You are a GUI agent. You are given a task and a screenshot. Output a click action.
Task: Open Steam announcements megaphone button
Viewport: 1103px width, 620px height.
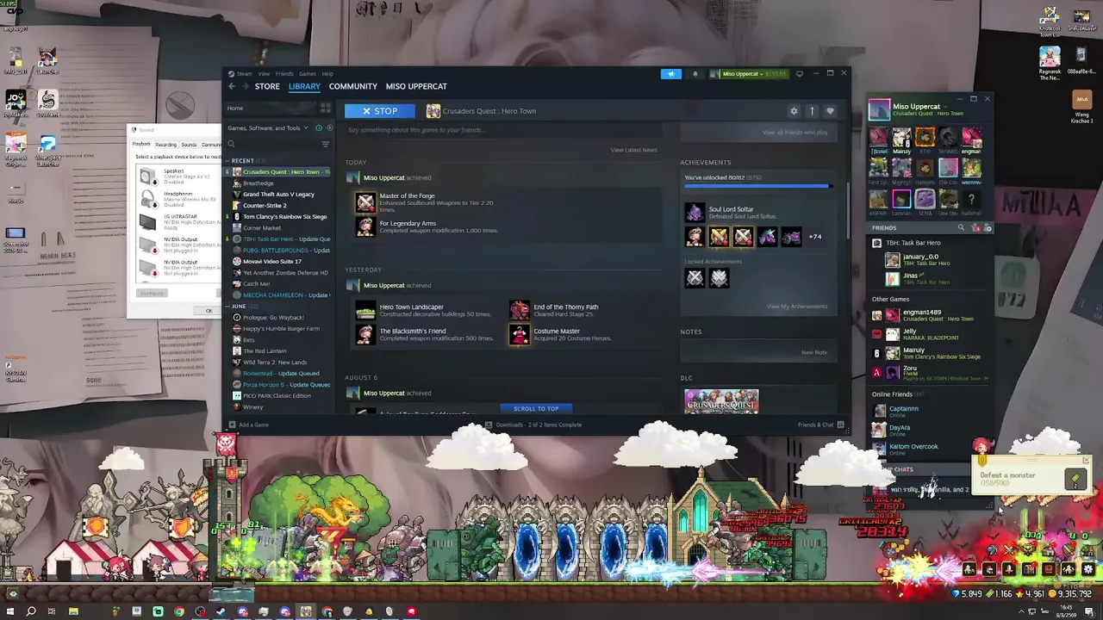[x=671, y=74]
